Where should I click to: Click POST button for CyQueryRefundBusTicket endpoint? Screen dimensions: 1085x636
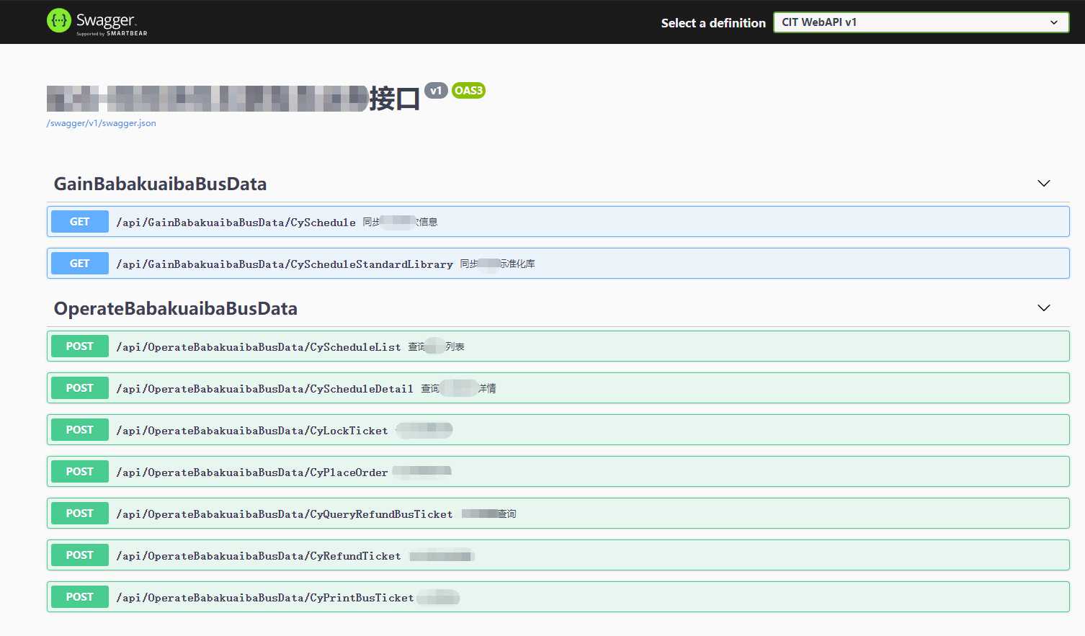click(x=80, y=514)
